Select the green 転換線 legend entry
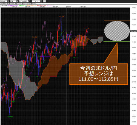Viewport: 137px width, 125px height. point(23,5)
